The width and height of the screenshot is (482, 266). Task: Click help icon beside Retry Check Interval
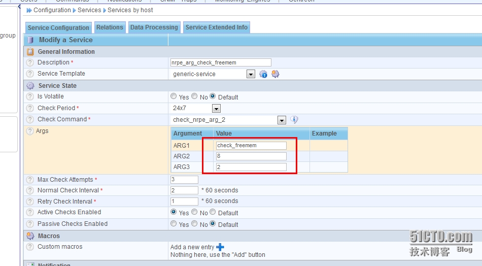point(30,202)
